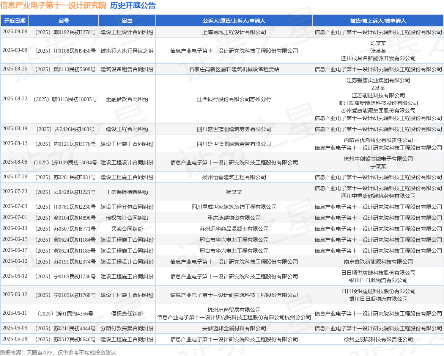
Task: Select plaintiff 杨某某 cell
Action: pos(234,192)
